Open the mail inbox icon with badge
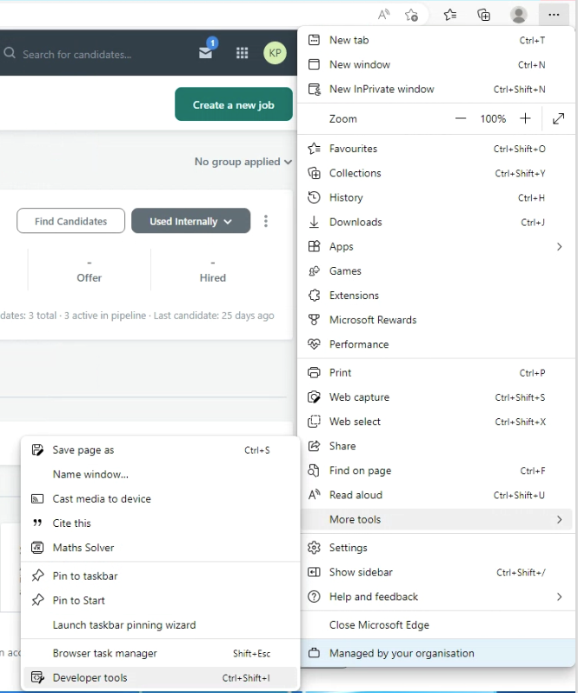The width and height of the screenshot is (578, 693). point(206,51)
